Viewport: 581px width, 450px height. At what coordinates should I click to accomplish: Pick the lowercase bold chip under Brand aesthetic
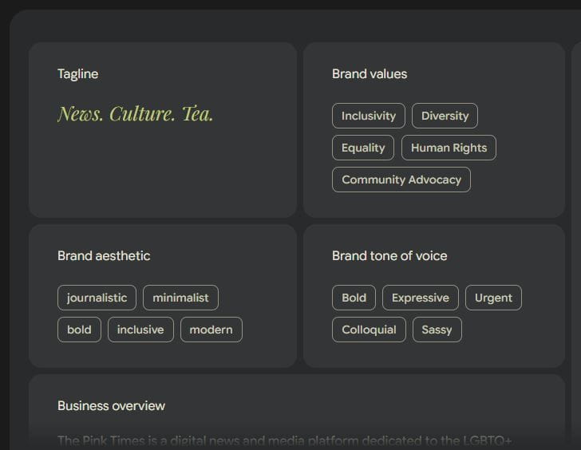pos(79,330)
